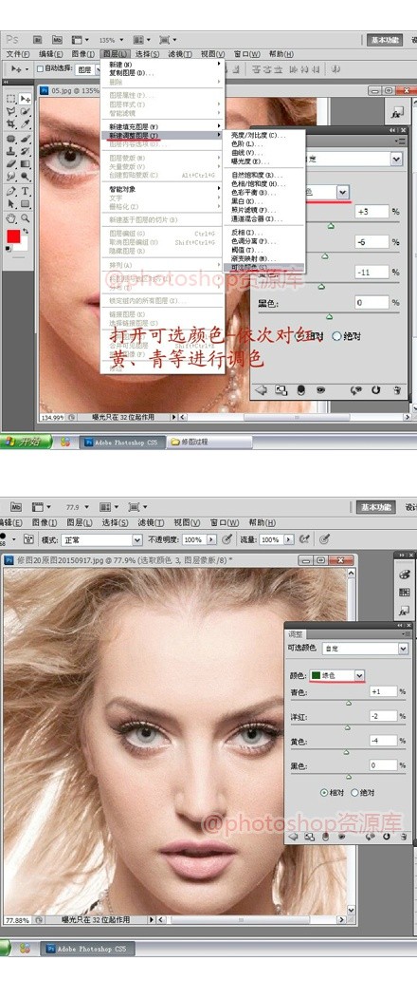This screenshot has height=999, width=417.
Task: Open underlined color dropdown arrow in 05.jpg adjustments panel
Action: coord(343,192)
